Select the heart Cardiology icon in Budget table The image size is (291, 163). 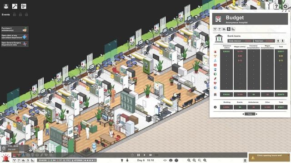tap(215, 83)
